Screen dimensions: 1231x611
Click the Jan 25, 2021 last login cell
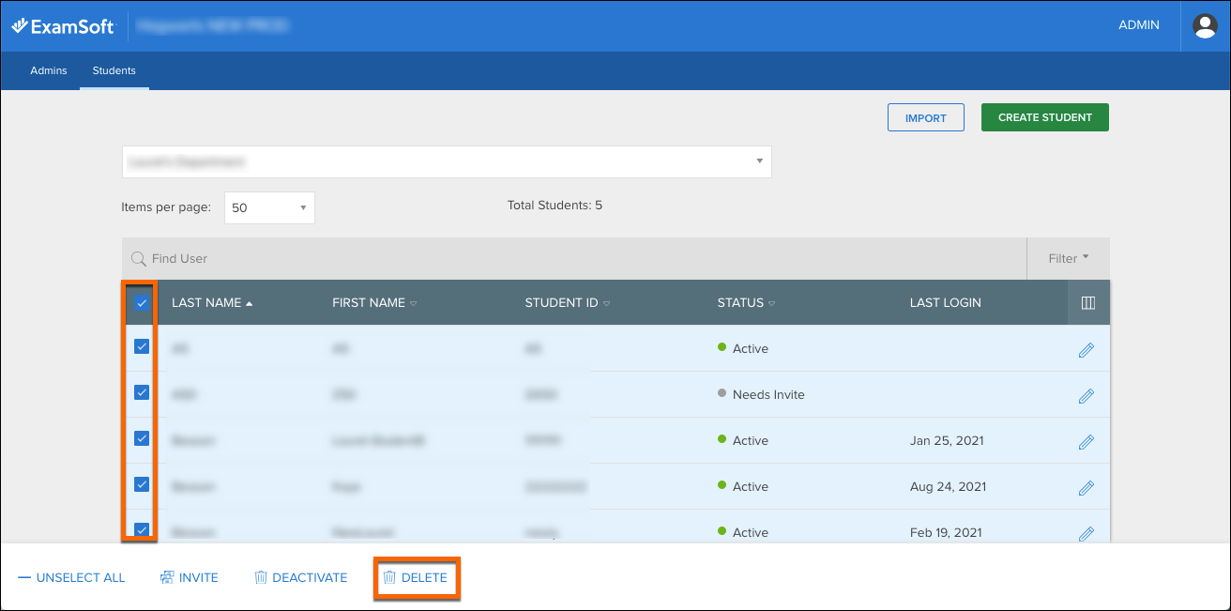click(x=946, y=441)
